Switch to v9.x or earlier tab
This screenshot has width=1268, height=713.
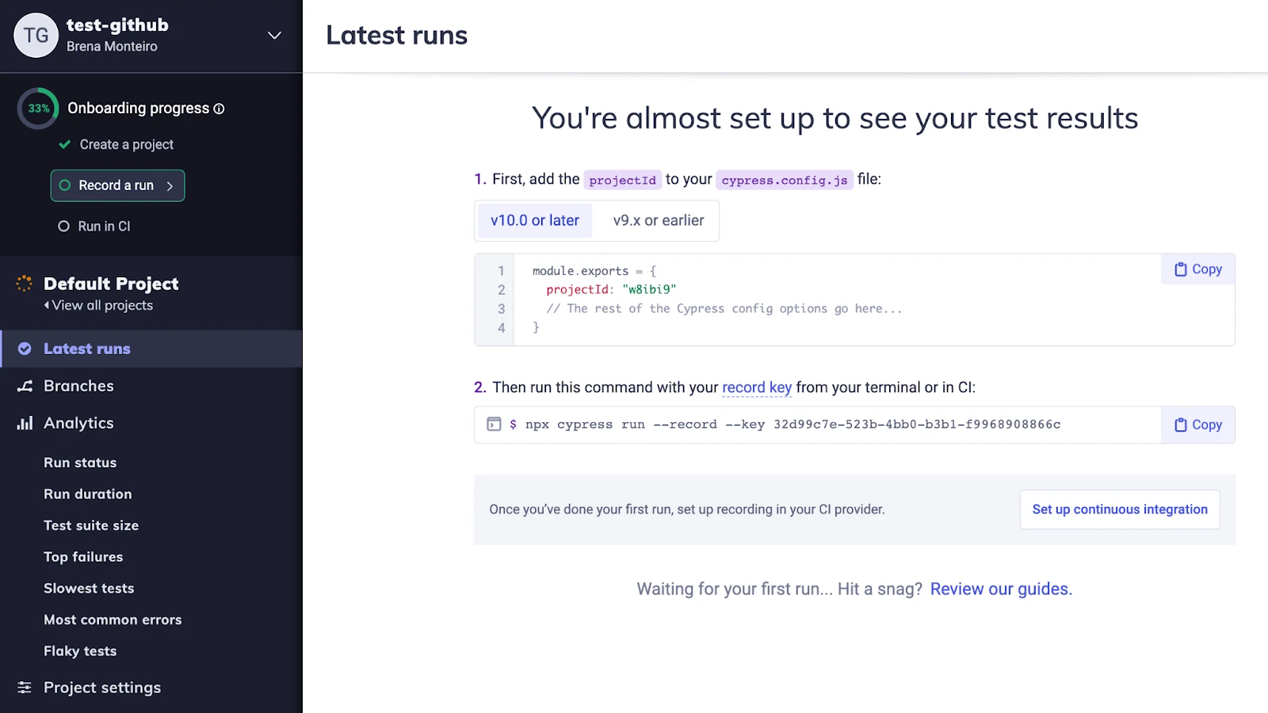pos(659,220)
